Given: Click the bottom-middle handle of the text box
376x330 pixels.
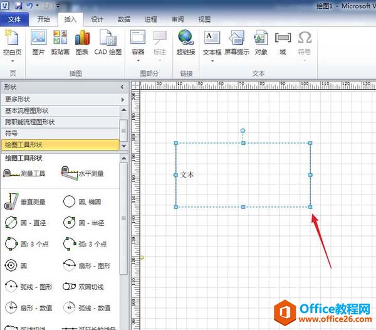Looking at the screenshot, I should click(243, 207).
